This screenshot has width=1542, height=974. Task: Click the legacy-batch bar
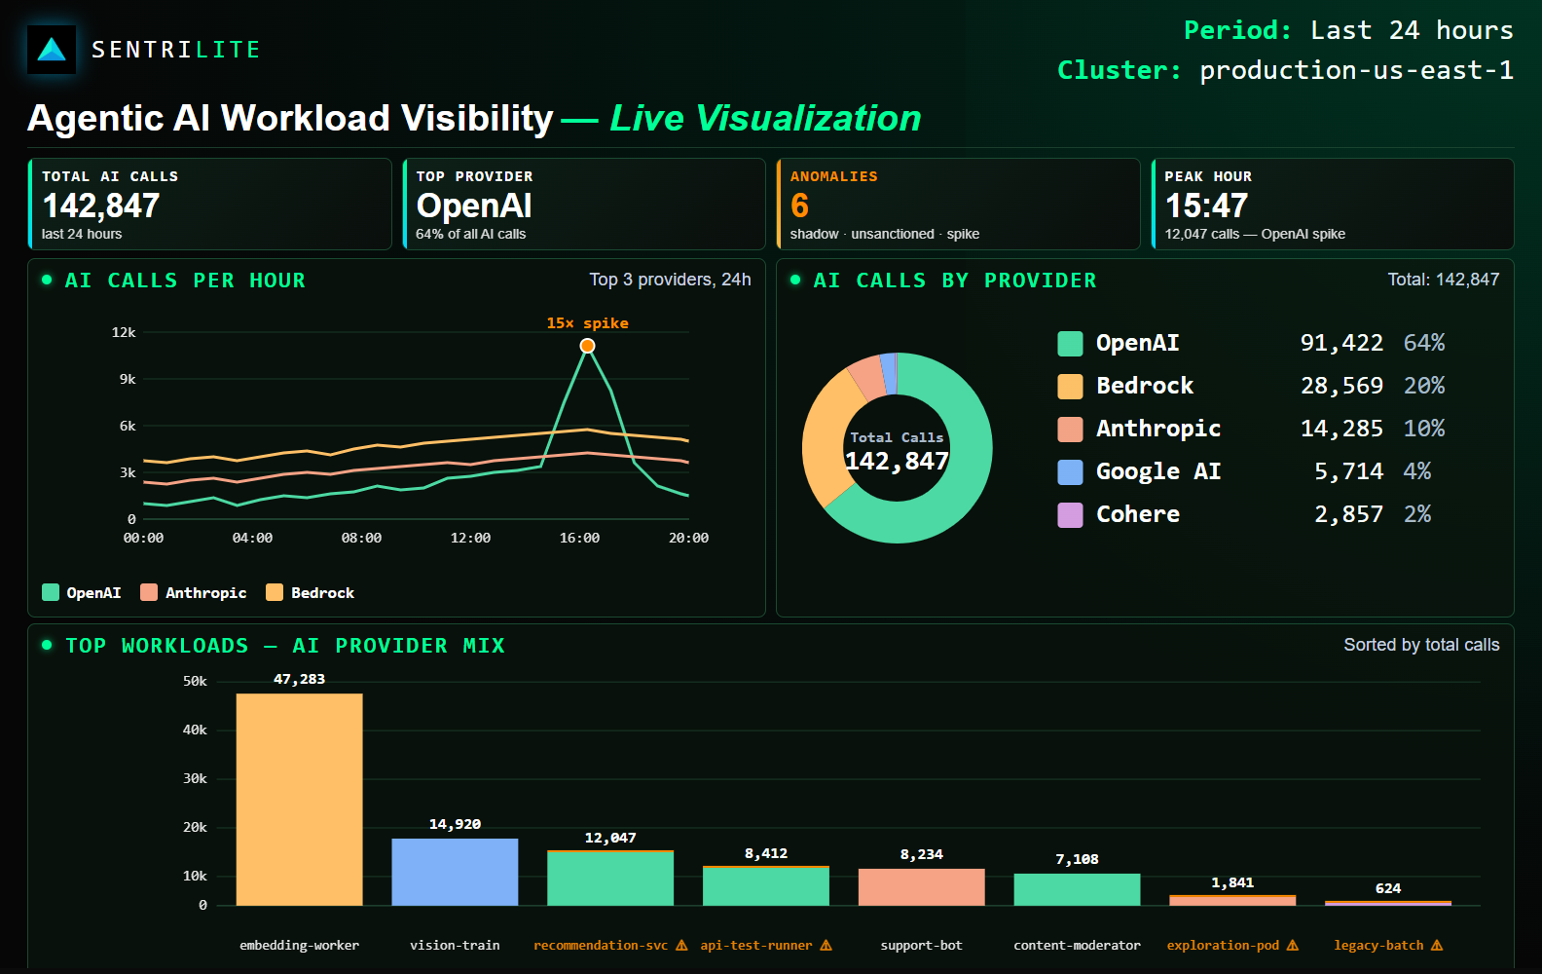[1388, 904]
